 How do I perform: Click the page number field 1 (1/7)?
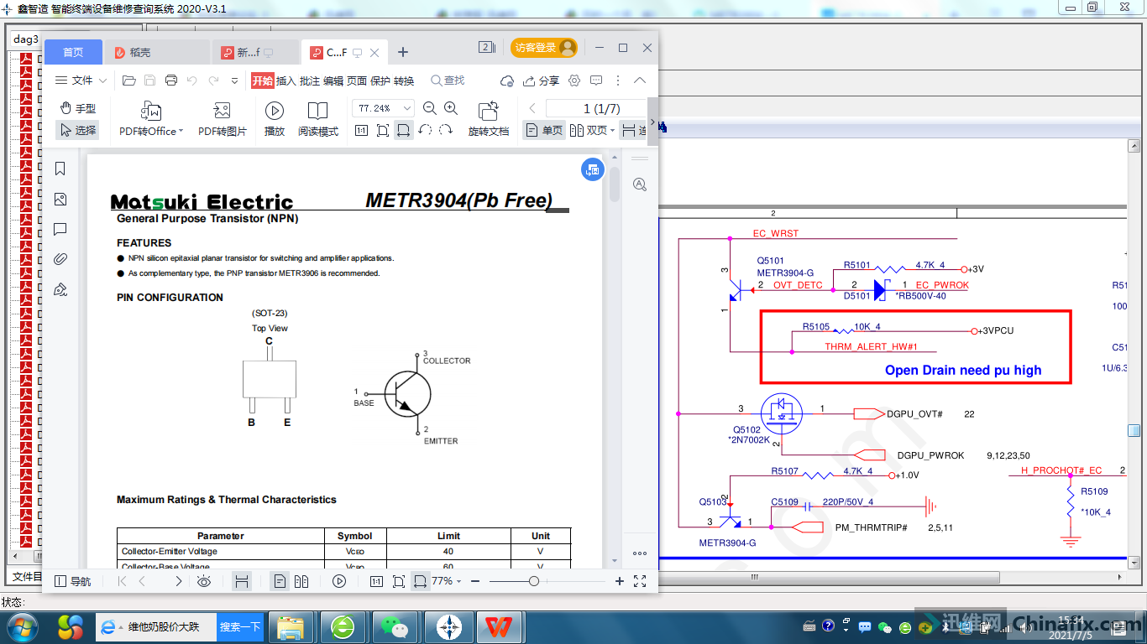[x=596, y=108]
